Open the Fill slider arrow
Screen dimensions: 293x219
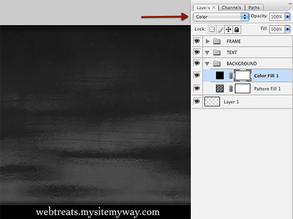[x=288, y=29]
